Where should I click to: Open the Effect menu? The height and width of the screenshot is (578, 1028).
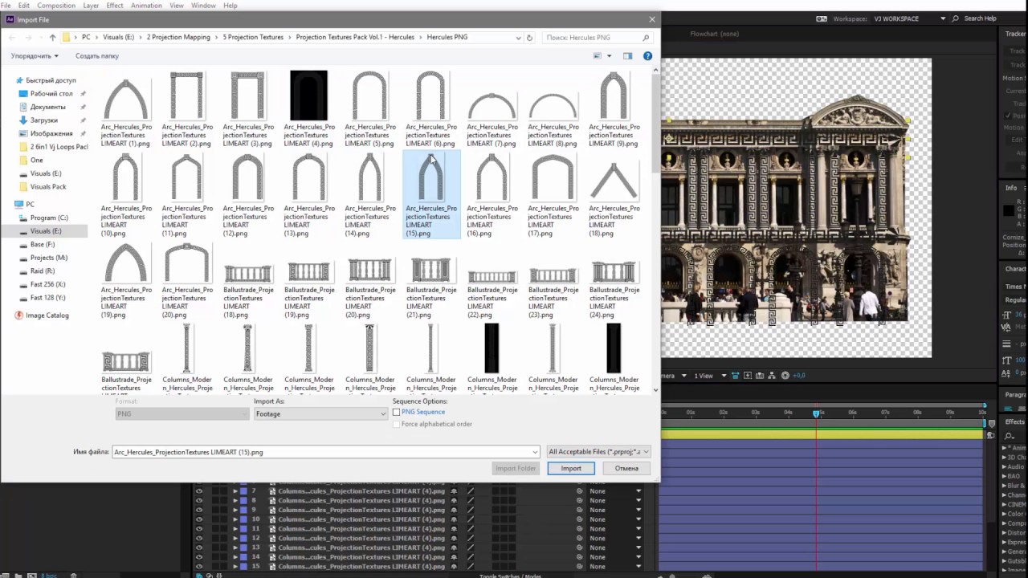point(115,6)
